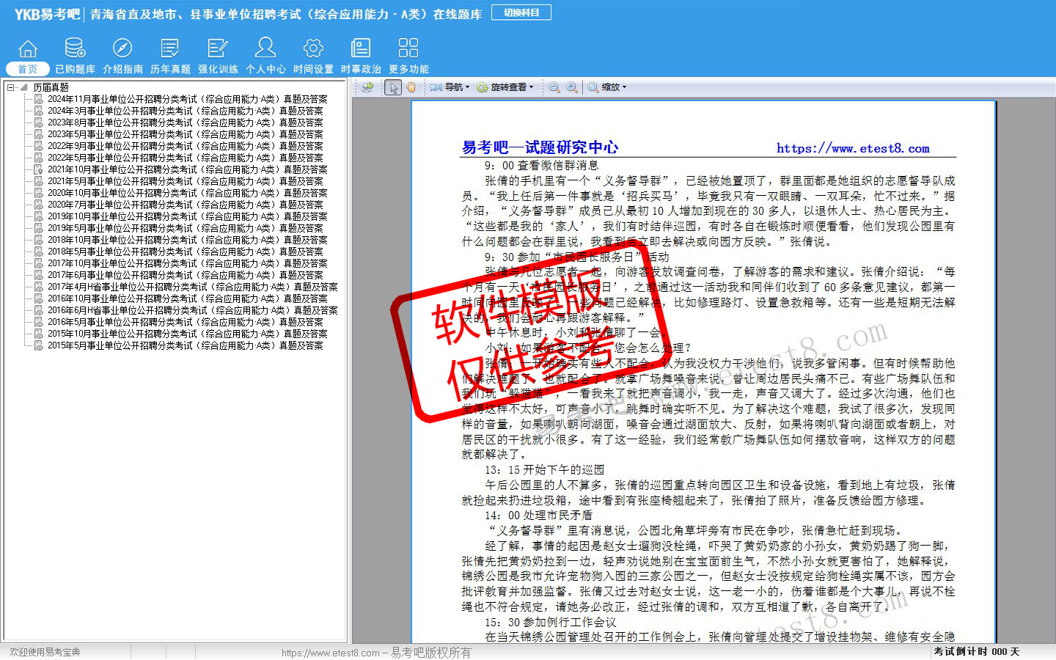Switch to the 历年真题 past exams tab
Screen dimensions: 1056x660
pyautogui.click(x=170, y=56)
